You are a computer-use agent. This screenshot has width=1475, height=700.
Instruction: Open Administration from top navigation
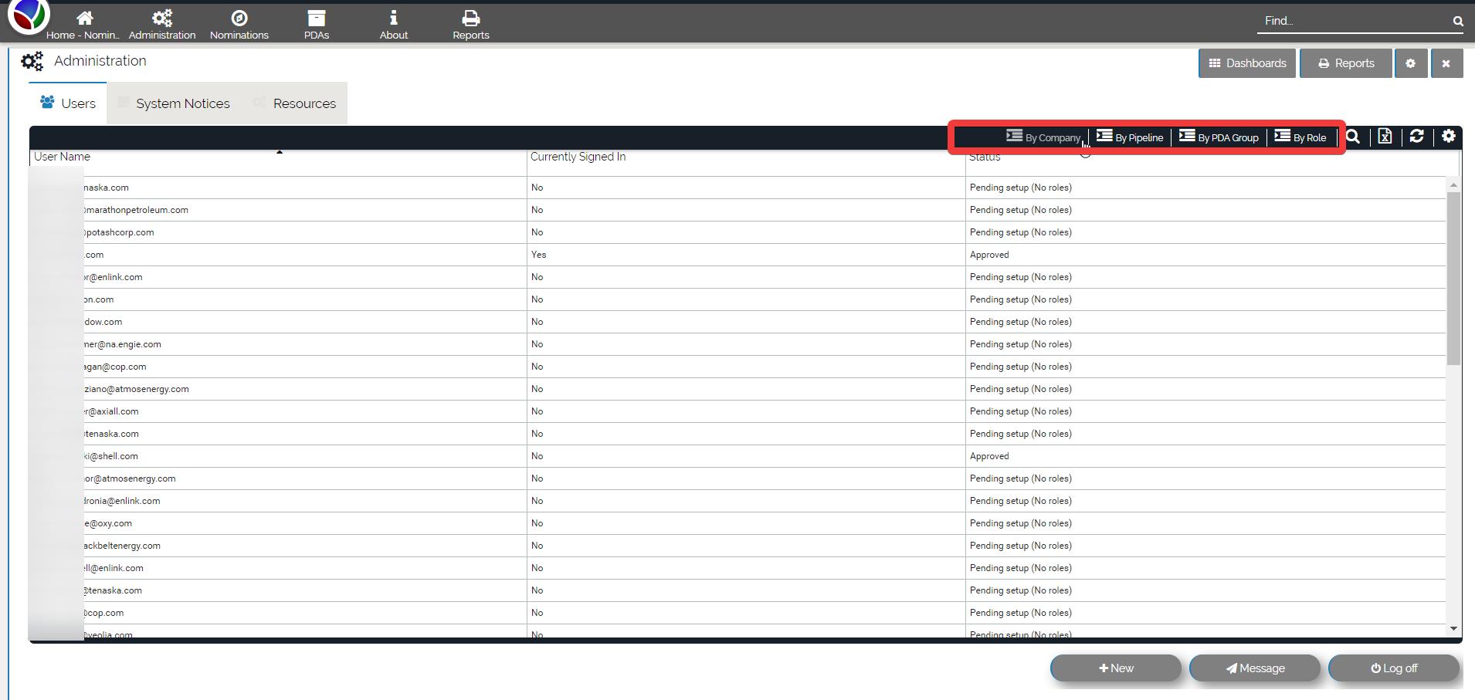(x=161, y=19)
